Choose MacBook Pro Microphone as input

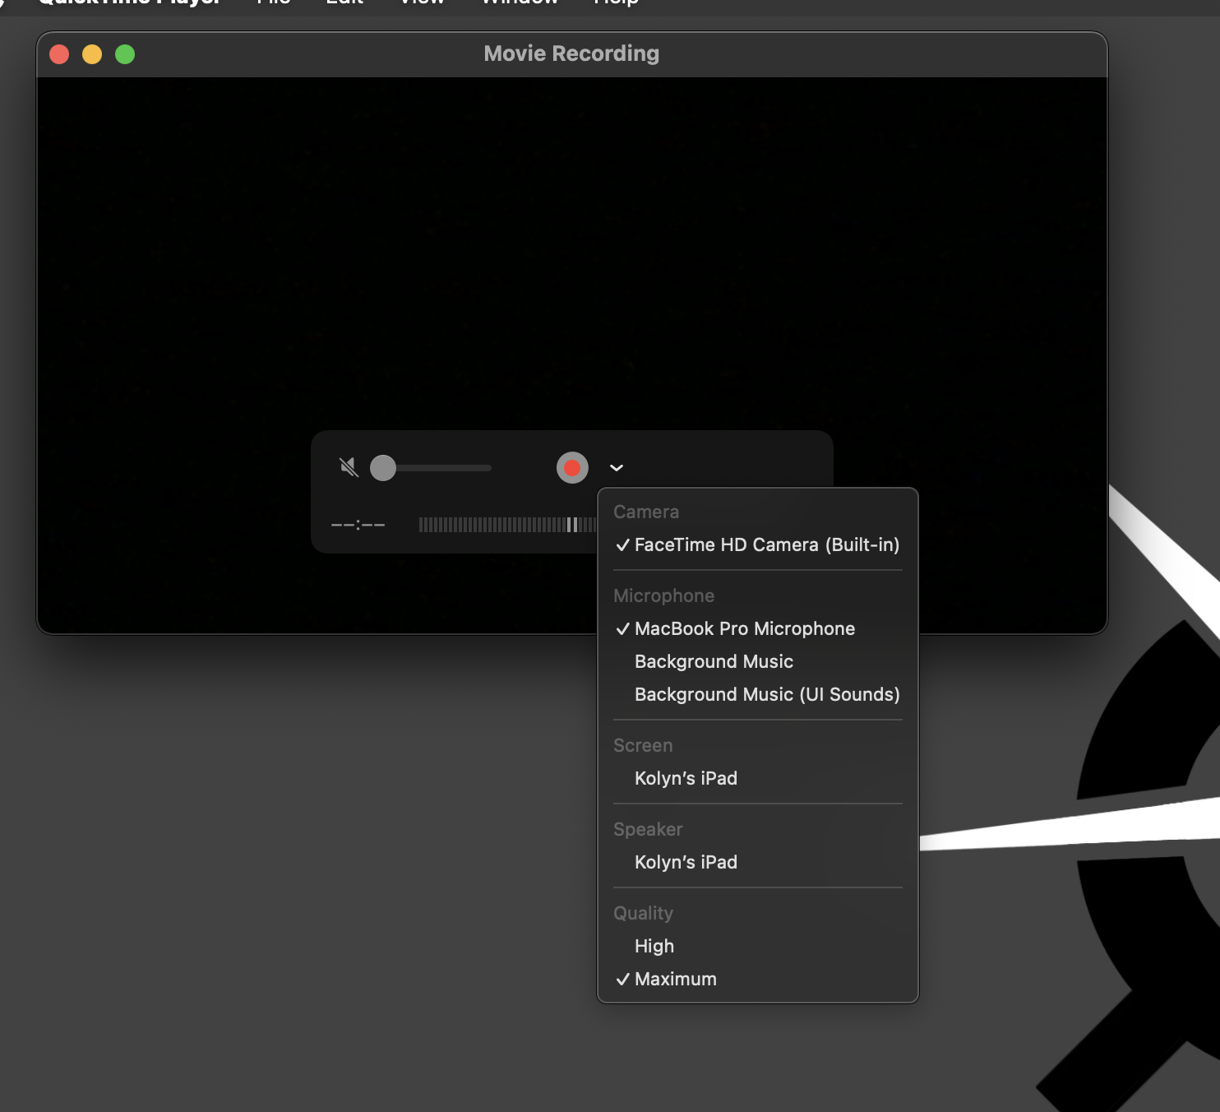pyautogui.click(x=744, y=628)
